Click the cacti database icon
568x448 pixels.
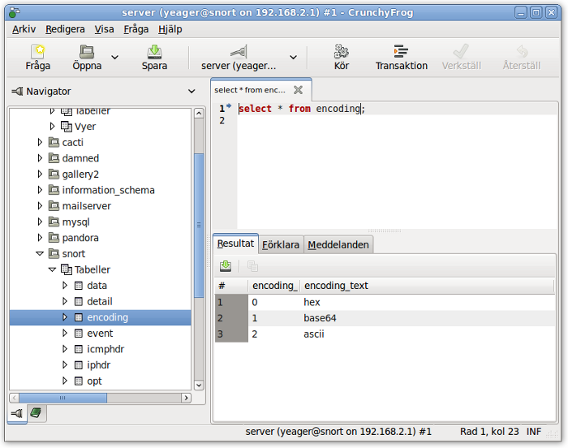pos(54,142)
